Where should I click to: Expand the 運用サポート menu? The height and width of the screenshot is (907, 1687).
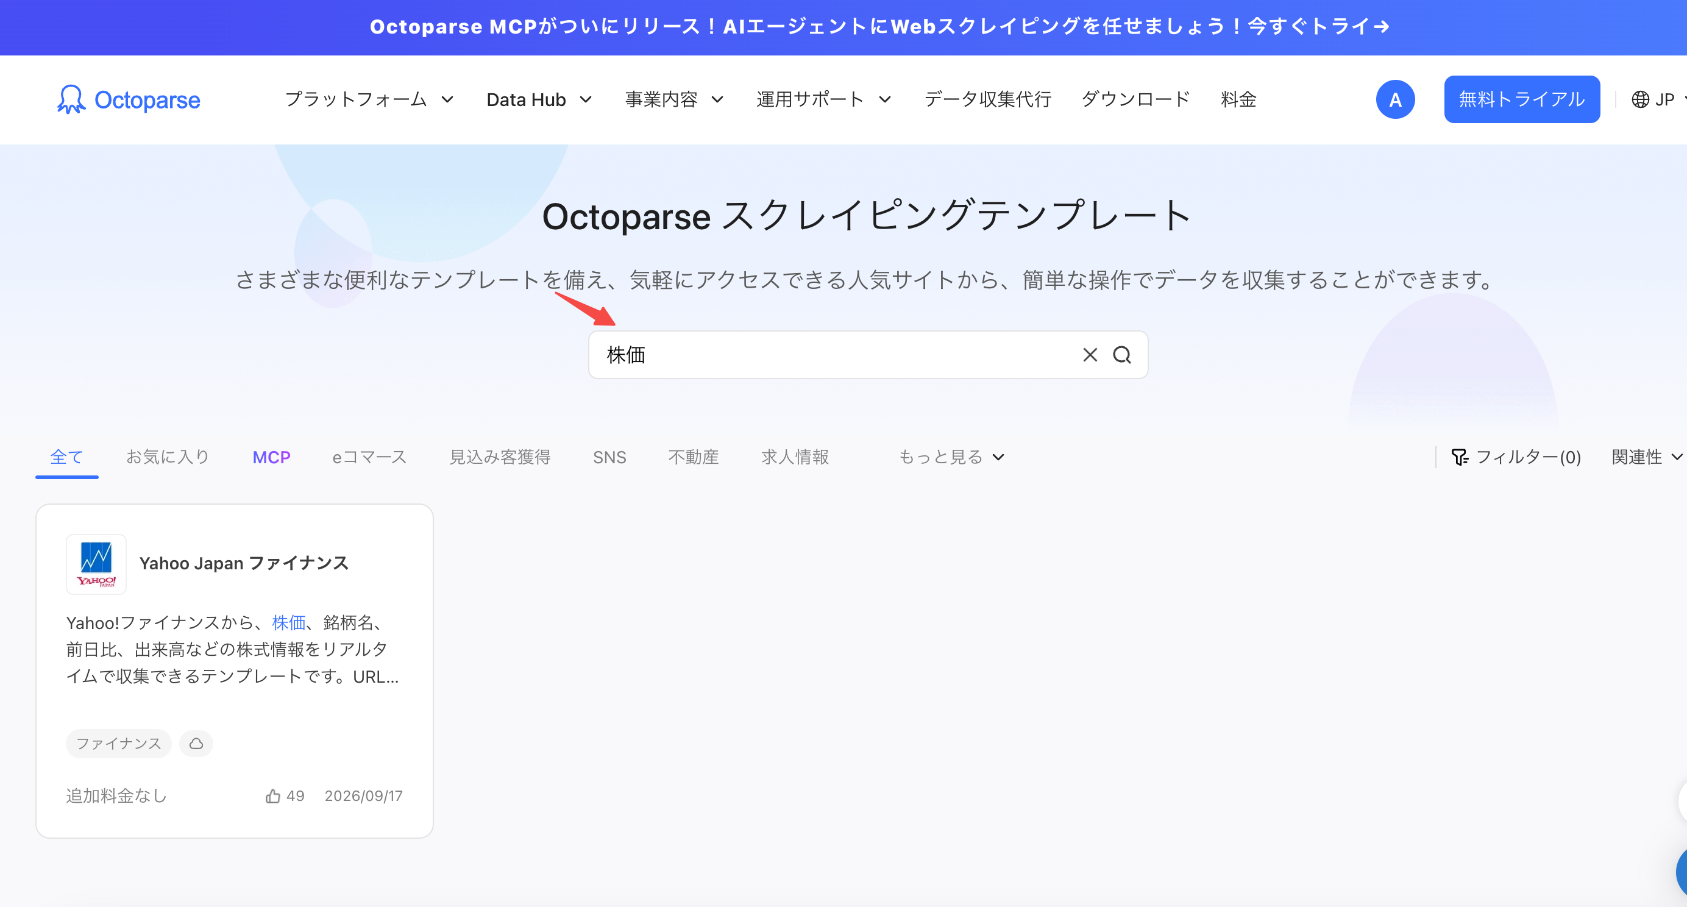(x=823, y=99)
